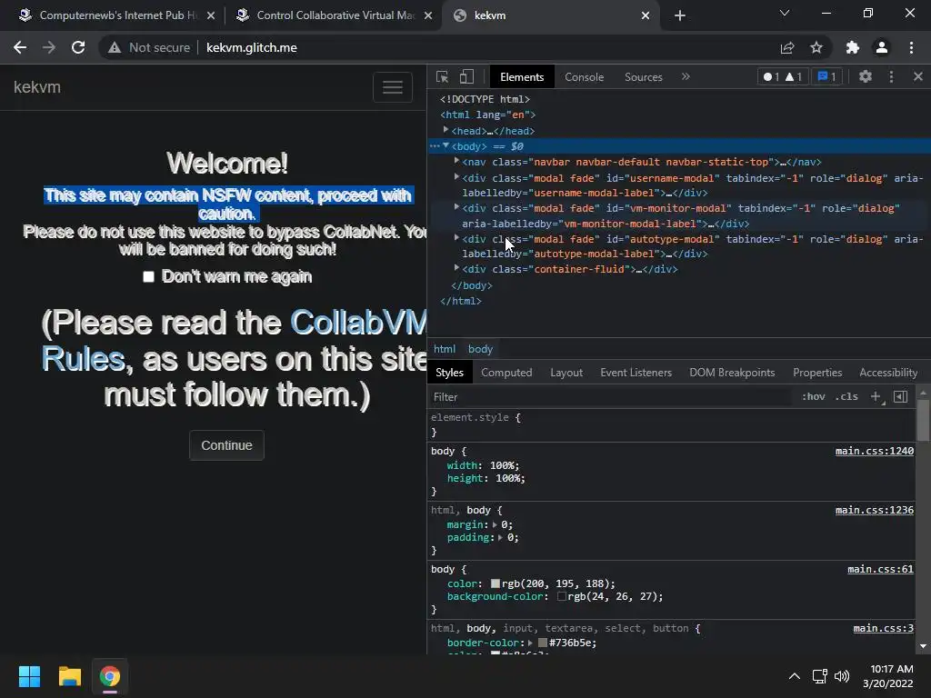
Task: Expand the border-color shorthand property
Action: (x=531, y=643)
